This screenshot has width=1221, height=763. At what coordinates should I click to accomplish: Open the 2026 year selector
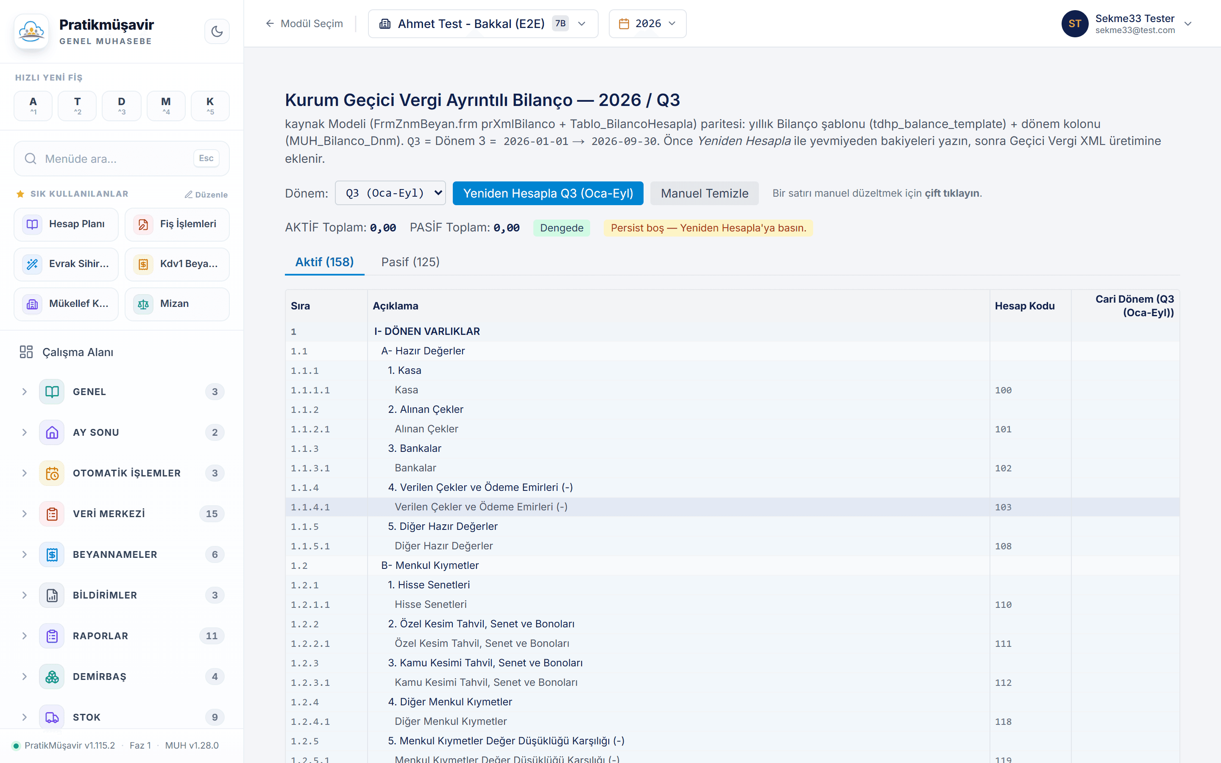pos(647,24)
